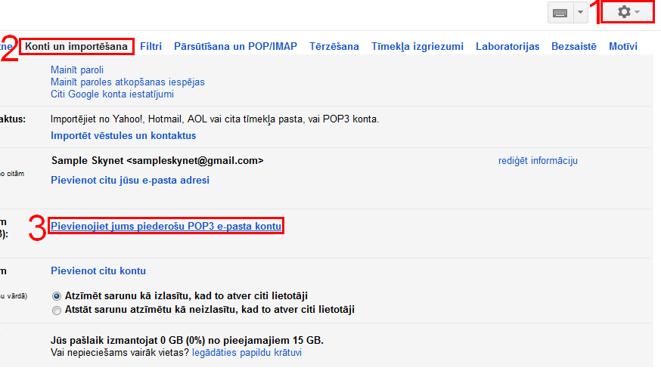Click Pievienojiet jums piederošu POP3 e-pasta kontu
Image resolution: width=661 pixels, height=374 pixels.
point(166,226)
